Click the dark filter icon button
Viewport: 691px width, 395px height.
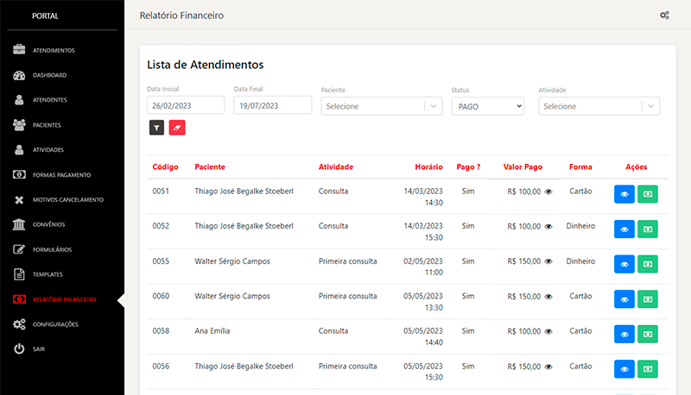click(x=156, y=127)
